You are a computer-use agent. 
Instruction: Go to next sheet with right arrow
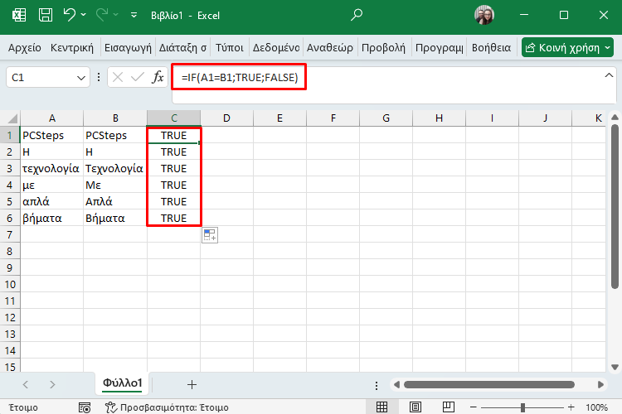tap(52, 384)
